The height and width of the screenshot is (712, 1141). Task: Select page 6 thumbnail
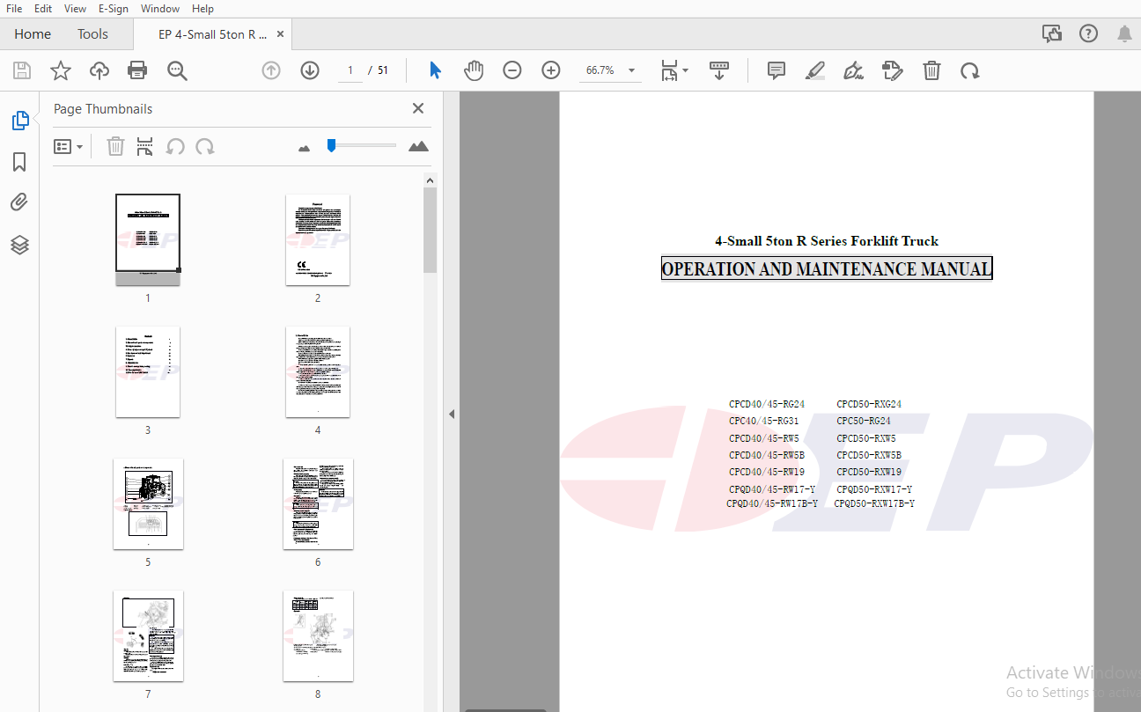(x=318, y=503)
